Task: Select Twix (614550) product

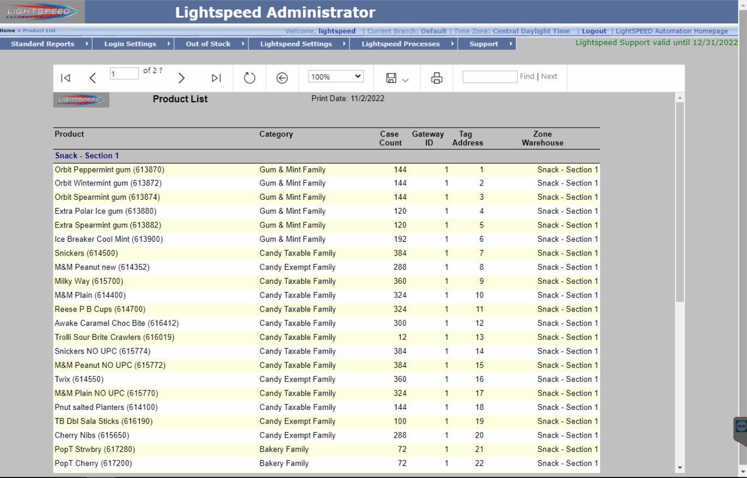Action: click(79, 379)
